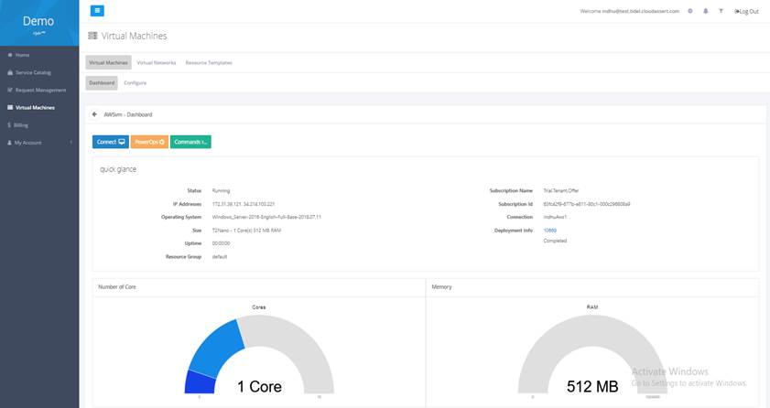Select the Billing dollar icon in sidebar
Screen dimensions: 770x408
click(x=9, y=124)
